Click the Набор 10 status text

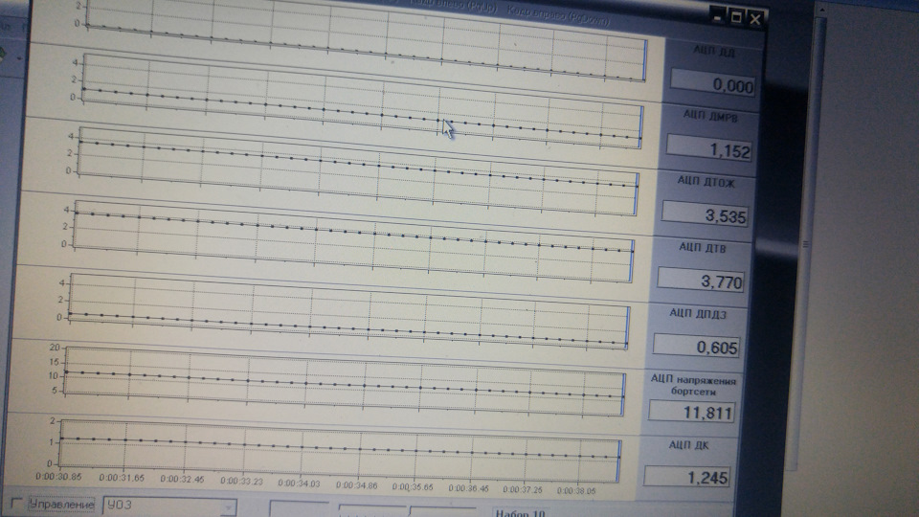pyautogui.click(x=520, y=513)
